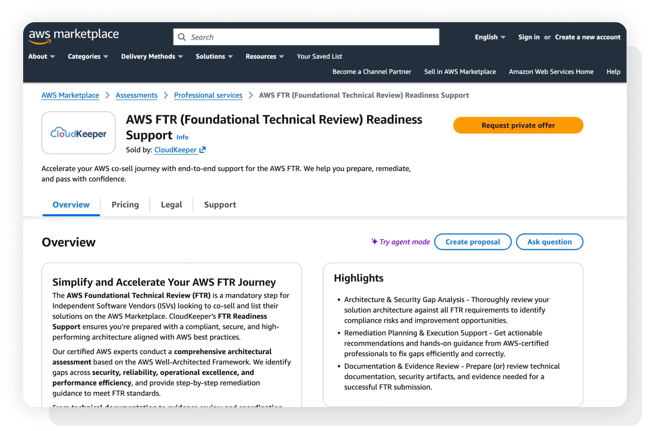Expand the Categories dropdown

(88, 56)
